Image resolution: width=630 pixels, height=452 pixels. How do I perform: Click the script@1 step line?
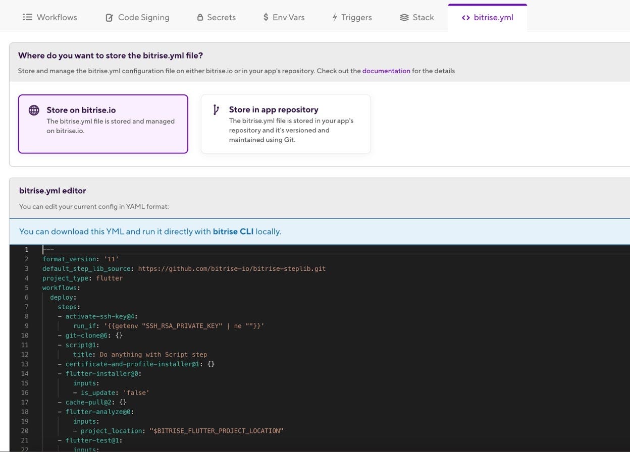tap(79, 345)
